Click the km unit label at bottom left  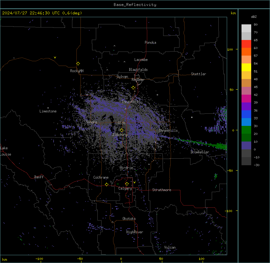pos(4,259)
